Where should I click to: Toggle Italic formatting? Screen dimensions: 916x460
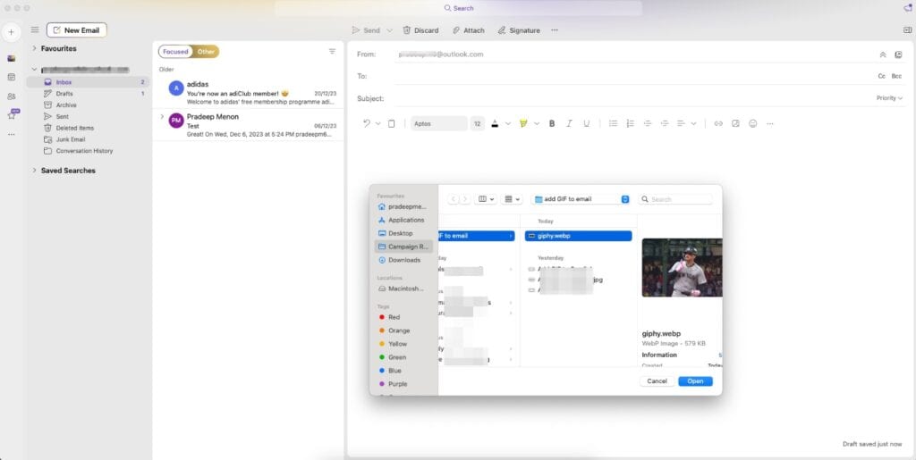pyautogui.click(x=569, y=123)
